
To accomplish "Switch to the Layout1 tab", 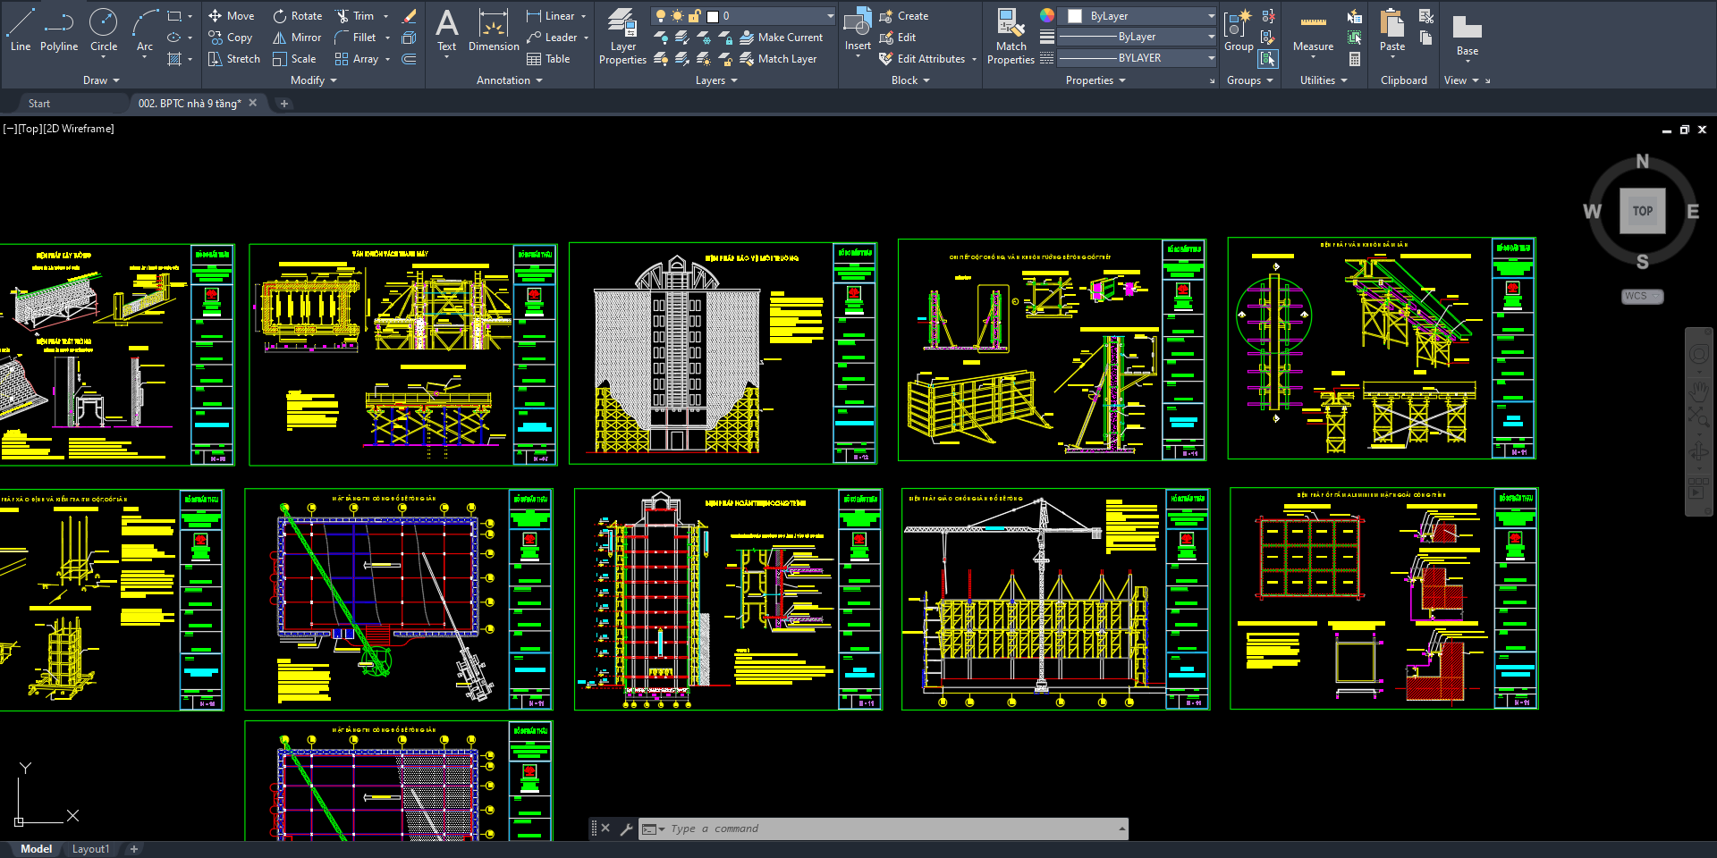I will click(x=90, y=849).
